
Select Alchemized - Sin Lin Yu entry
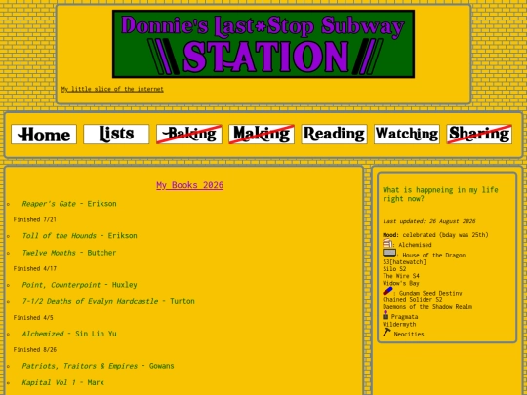click(69, 334)
